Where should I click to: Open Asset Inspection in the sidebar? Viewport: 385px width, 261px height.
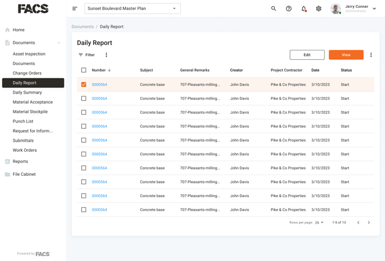tap(29, 54)
